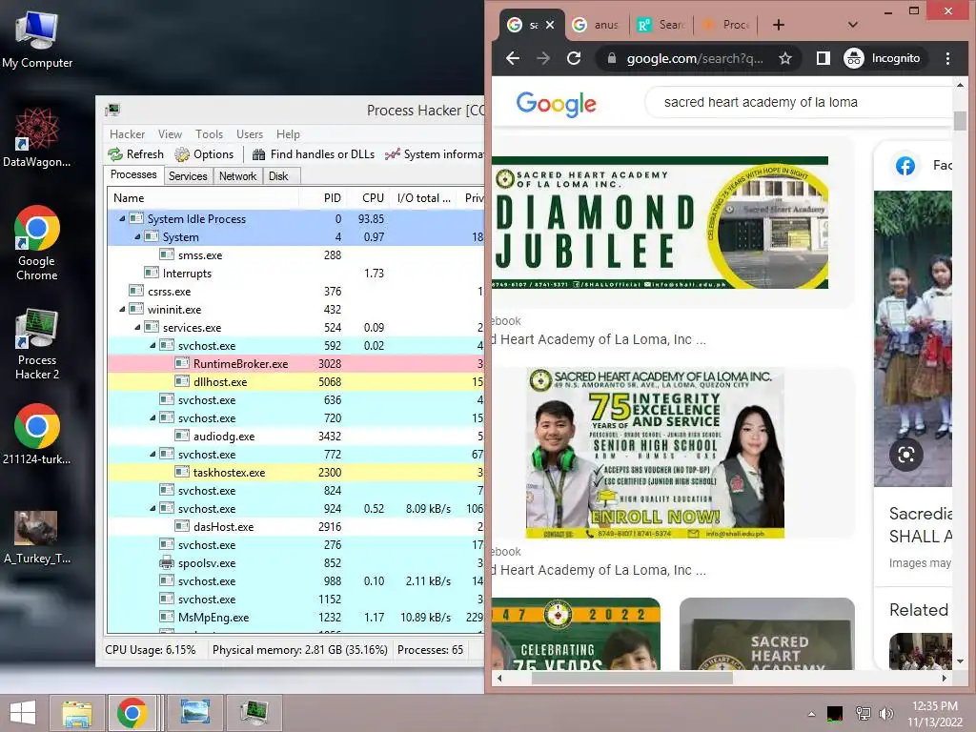The height and width of the screenshot is (732, 976).
Task: Select the MsMpEng.exe process row
Action: 295,617
